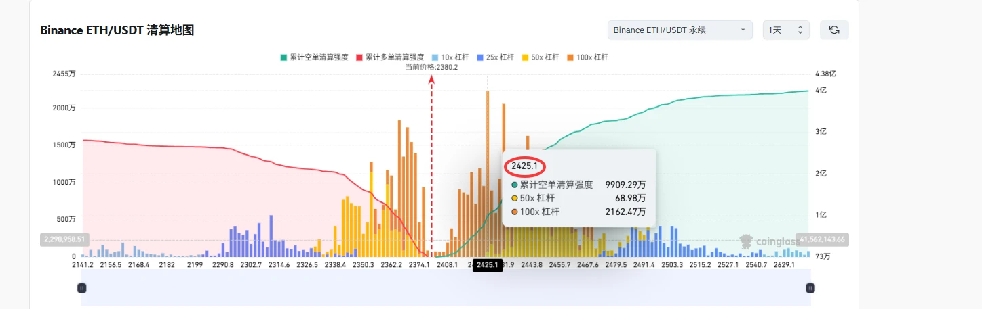Click the 1亿 right y-axis label
Screen dimensions: 982x309
821,215
